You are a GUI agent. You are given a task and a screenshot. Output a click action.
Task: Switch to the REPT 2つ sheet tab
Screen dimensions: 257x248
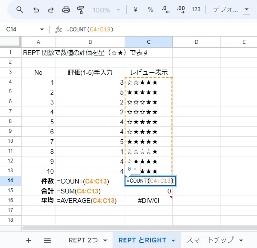point(83,240)
